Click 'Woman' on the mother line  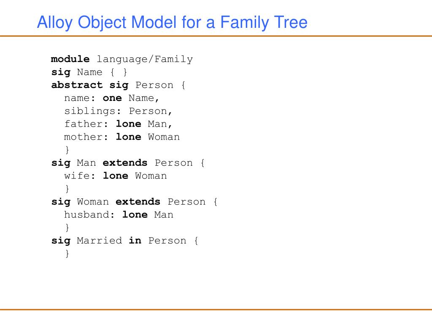[x=164, y=137]
